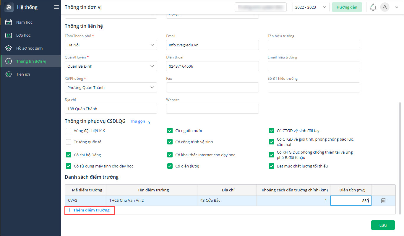Click the Hướng dẫn button
The height and width of the screenshot is (236, 404).
347,7
